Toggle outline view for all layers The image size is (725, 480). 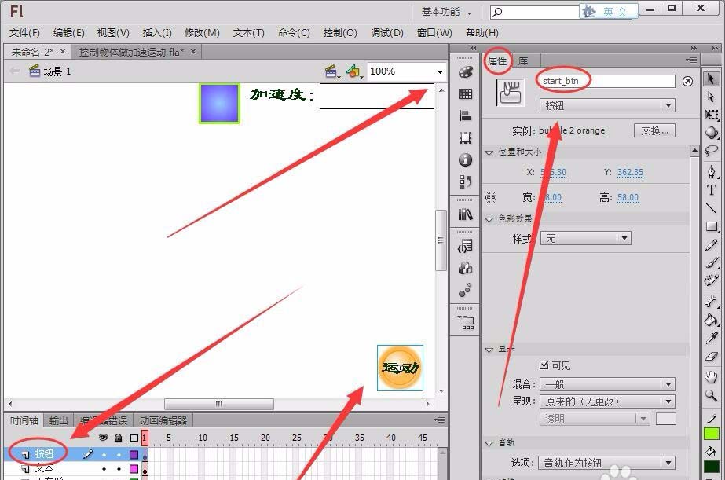point(134,438)
